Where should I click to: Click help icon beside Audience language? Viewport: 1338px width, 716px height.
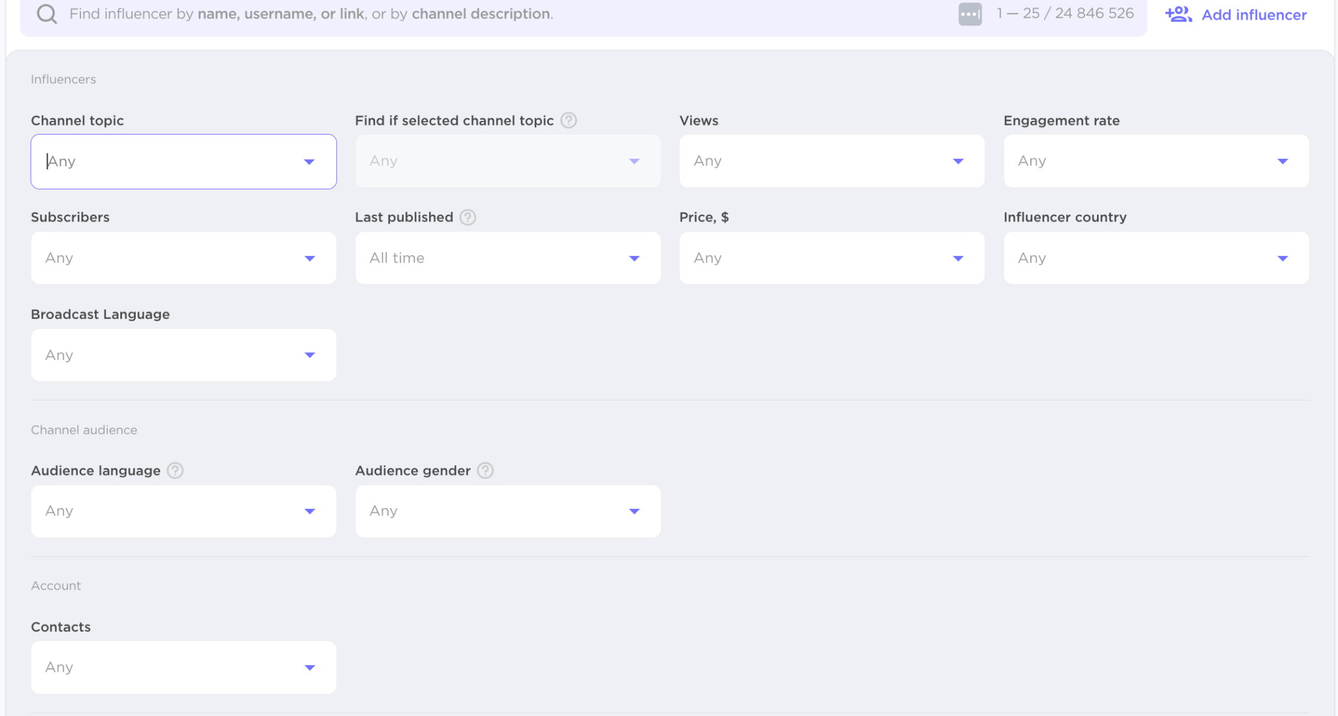pyautogui.click(x=175, y=470)
